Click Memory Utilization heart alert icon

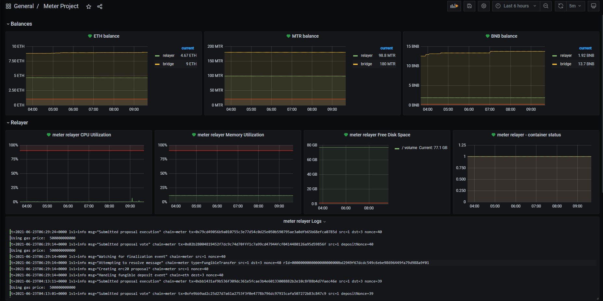(194, 135)
